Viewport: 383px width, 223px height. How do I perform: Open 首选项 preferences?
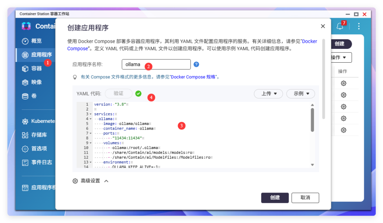coord(34,148)
